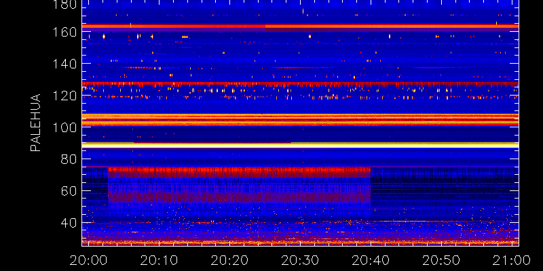
Task: Click the 20:40 time axis label
Action: click(371, 260)
